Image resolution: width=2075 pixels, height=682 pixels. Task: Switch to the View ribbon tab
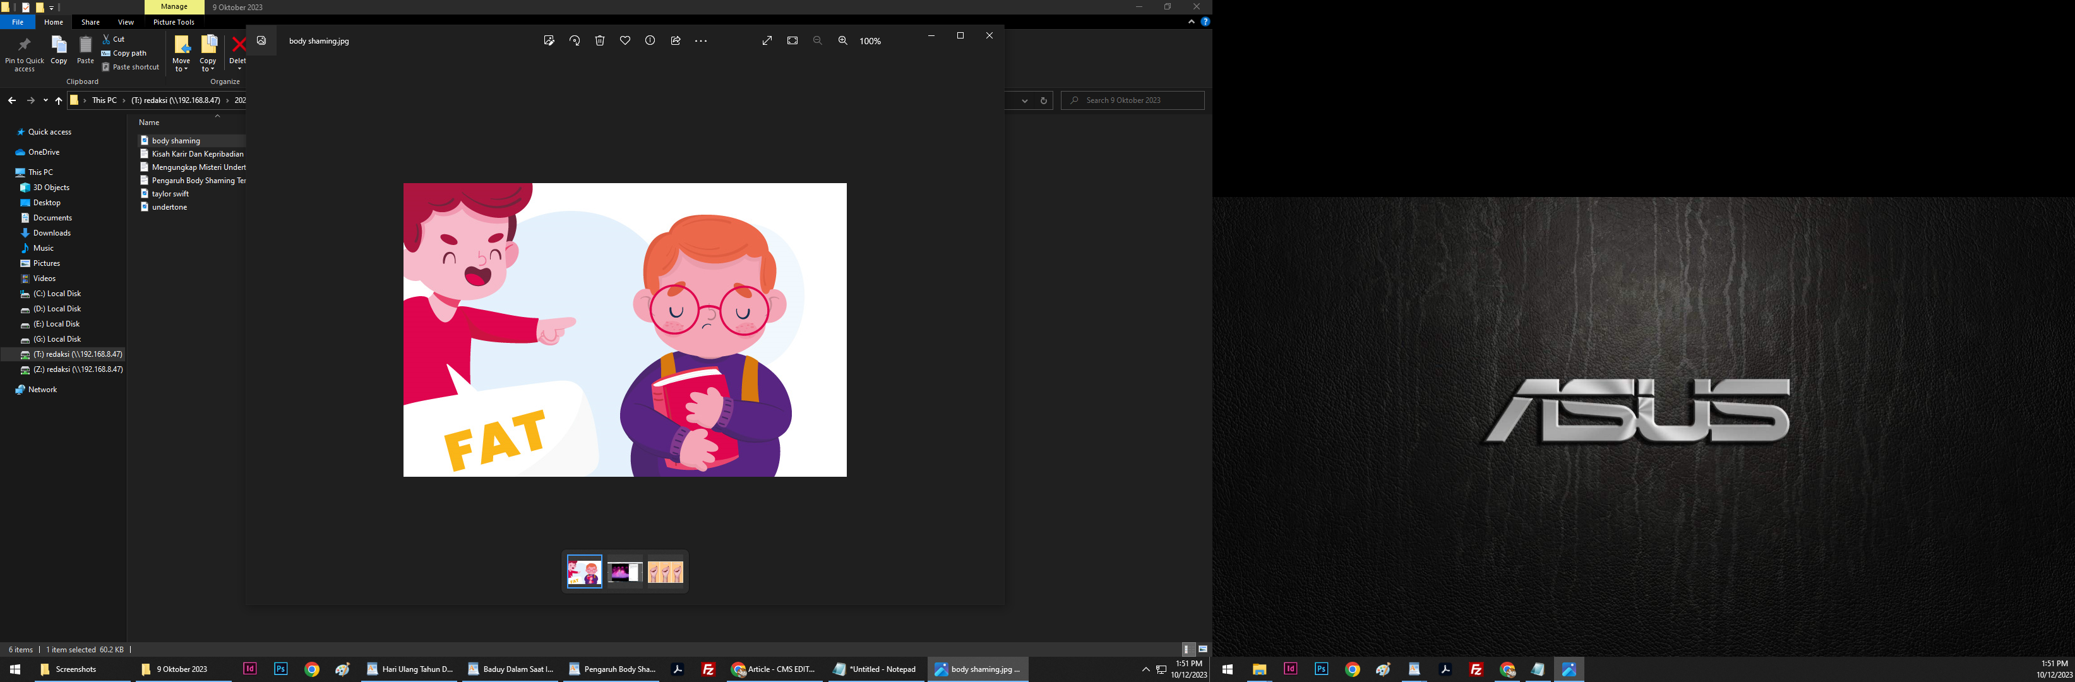pyautogui.click(x=126, y=21)
